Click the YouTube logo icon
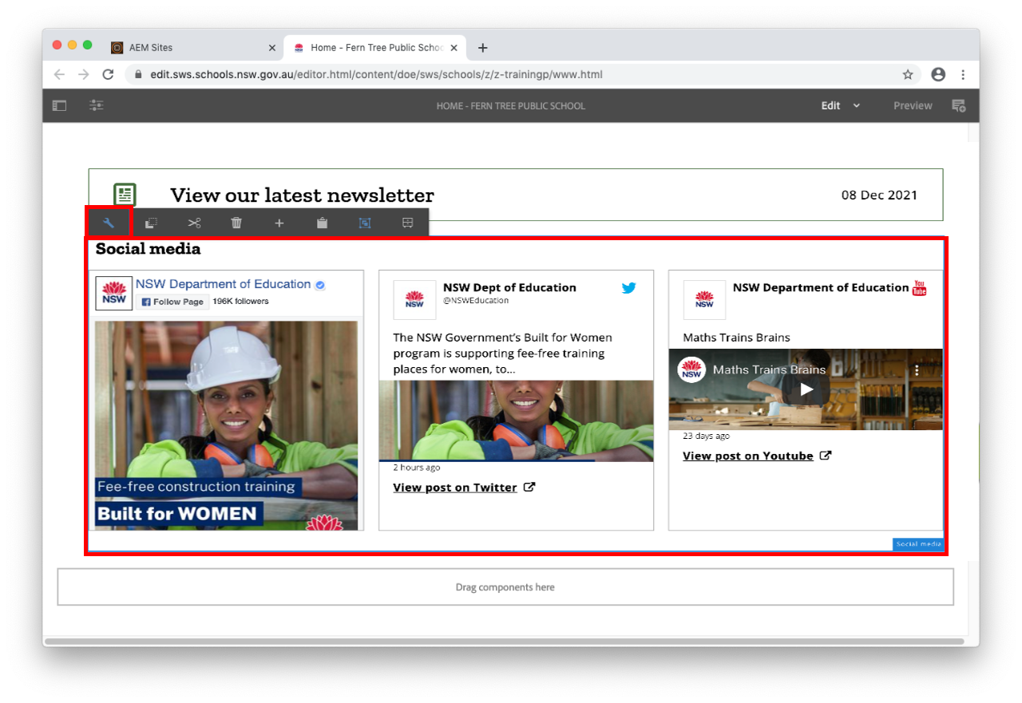The width and height of the screenshot is (1022, 703). point(919,288)
